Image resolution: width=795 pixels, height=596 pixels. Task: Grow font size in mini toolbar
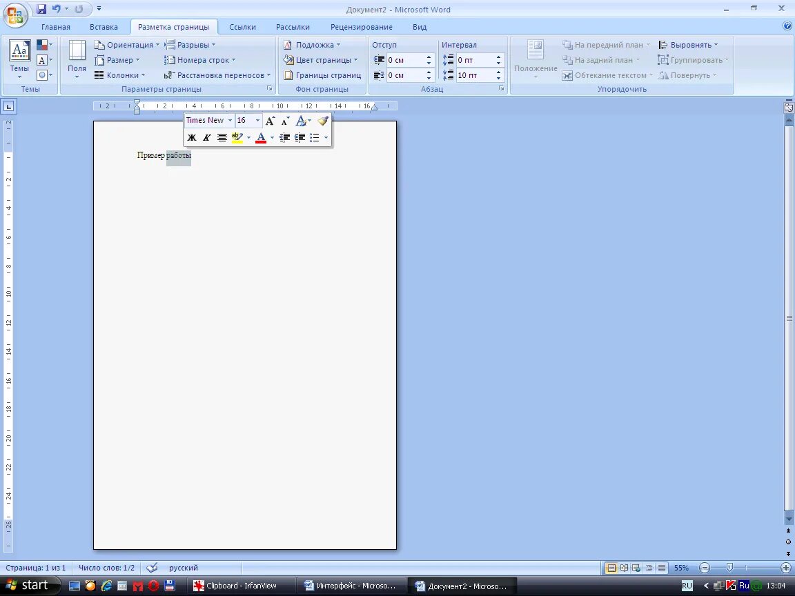click(x=271, y=121)
